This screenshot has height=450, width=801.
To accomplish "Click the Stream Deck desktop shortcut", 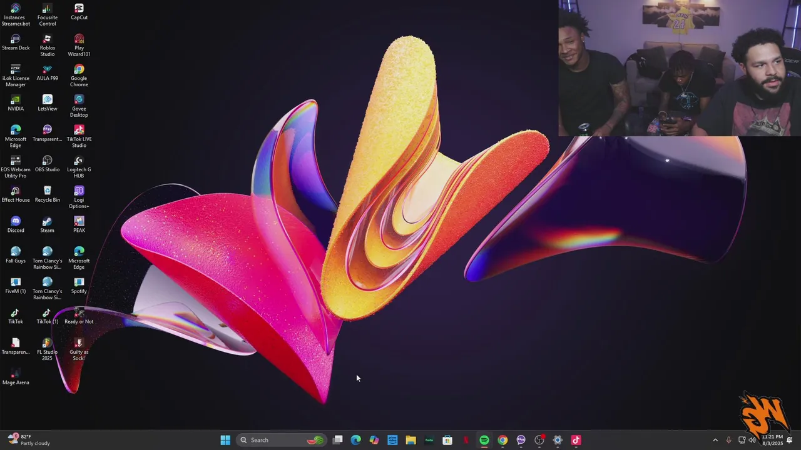I will click(x=16, y=42).
